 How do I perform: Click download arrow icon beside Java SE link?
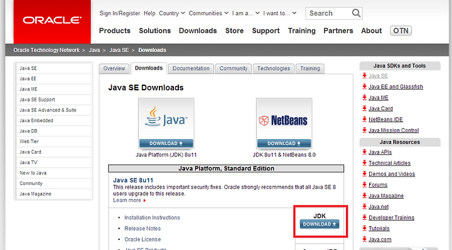point(364,76)
